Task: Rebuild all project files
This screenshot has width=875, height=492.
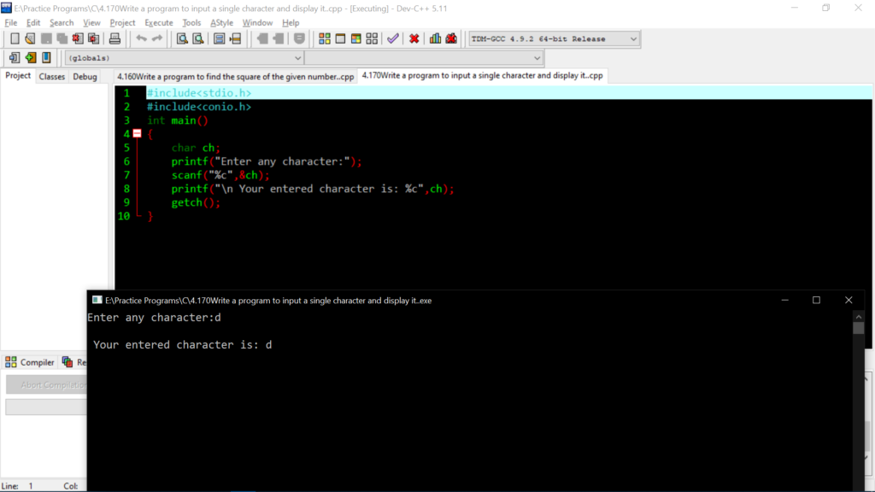Action: click(372, 38)
